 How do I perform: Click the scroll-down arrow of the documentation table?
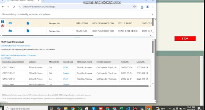coord(153,84)
